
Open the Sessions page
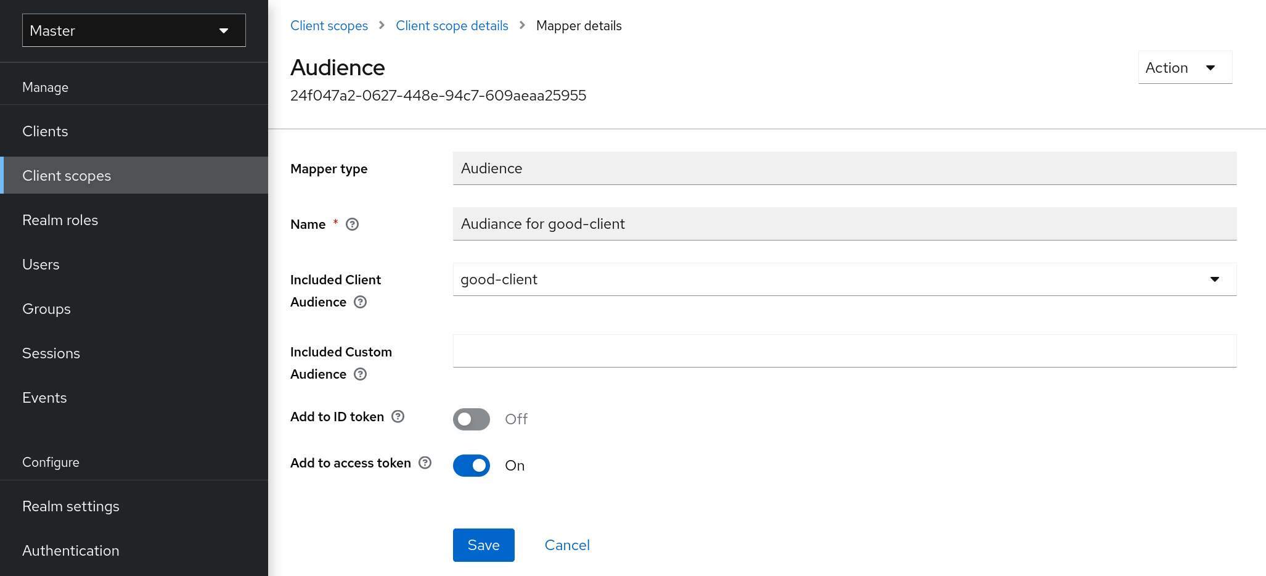(51, 353)
